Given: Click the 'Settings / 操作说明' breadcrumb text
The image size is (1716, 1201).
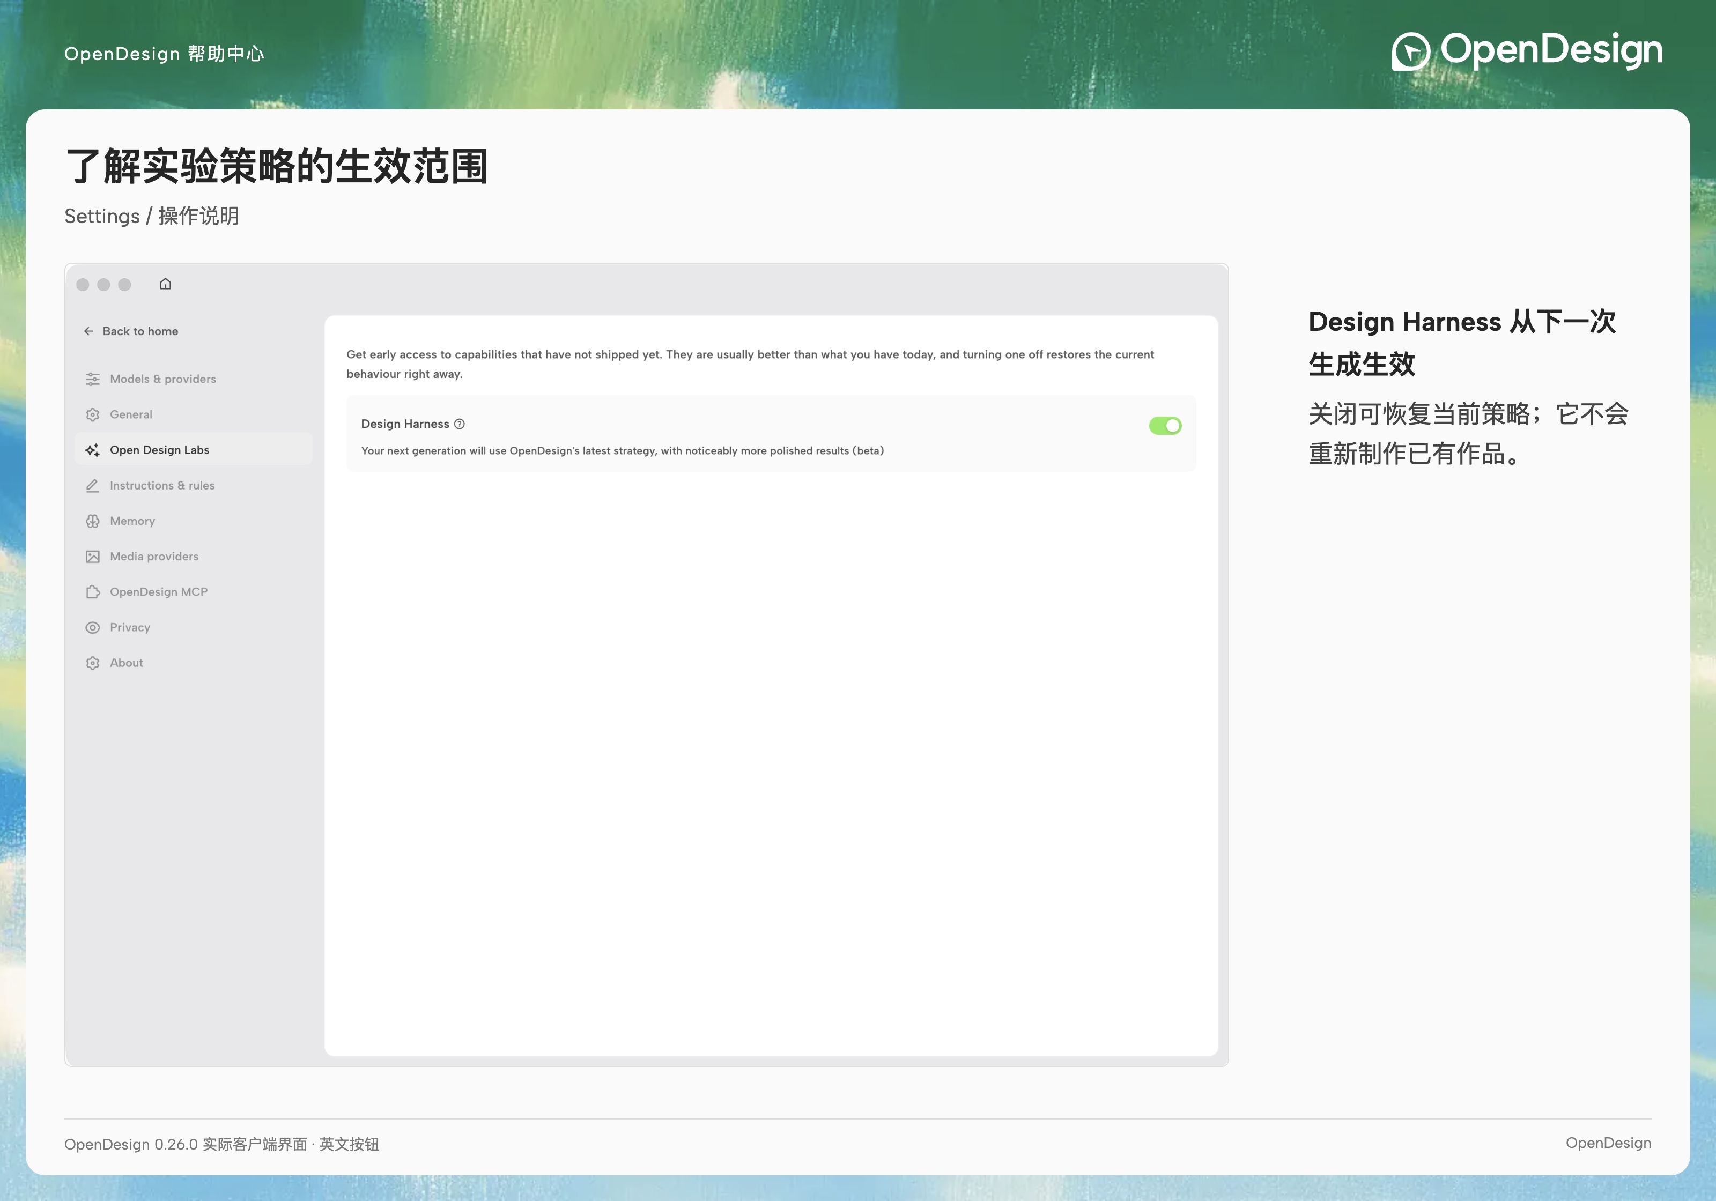Looking at the screenshot, I should pos(152,216).
